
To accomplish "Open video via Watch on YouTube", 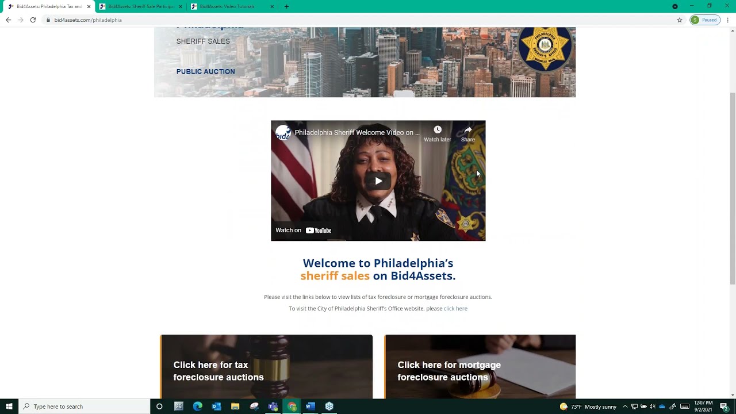I will point(304,230).
